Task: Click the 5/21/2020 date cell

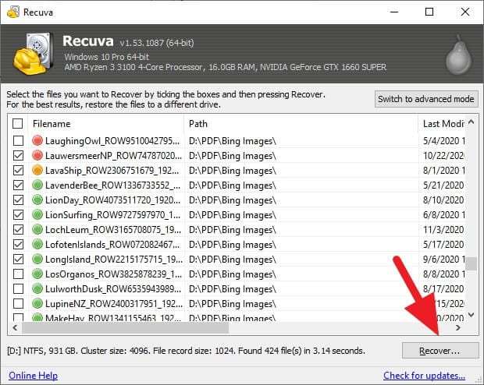Action: [x=443, y=185]
